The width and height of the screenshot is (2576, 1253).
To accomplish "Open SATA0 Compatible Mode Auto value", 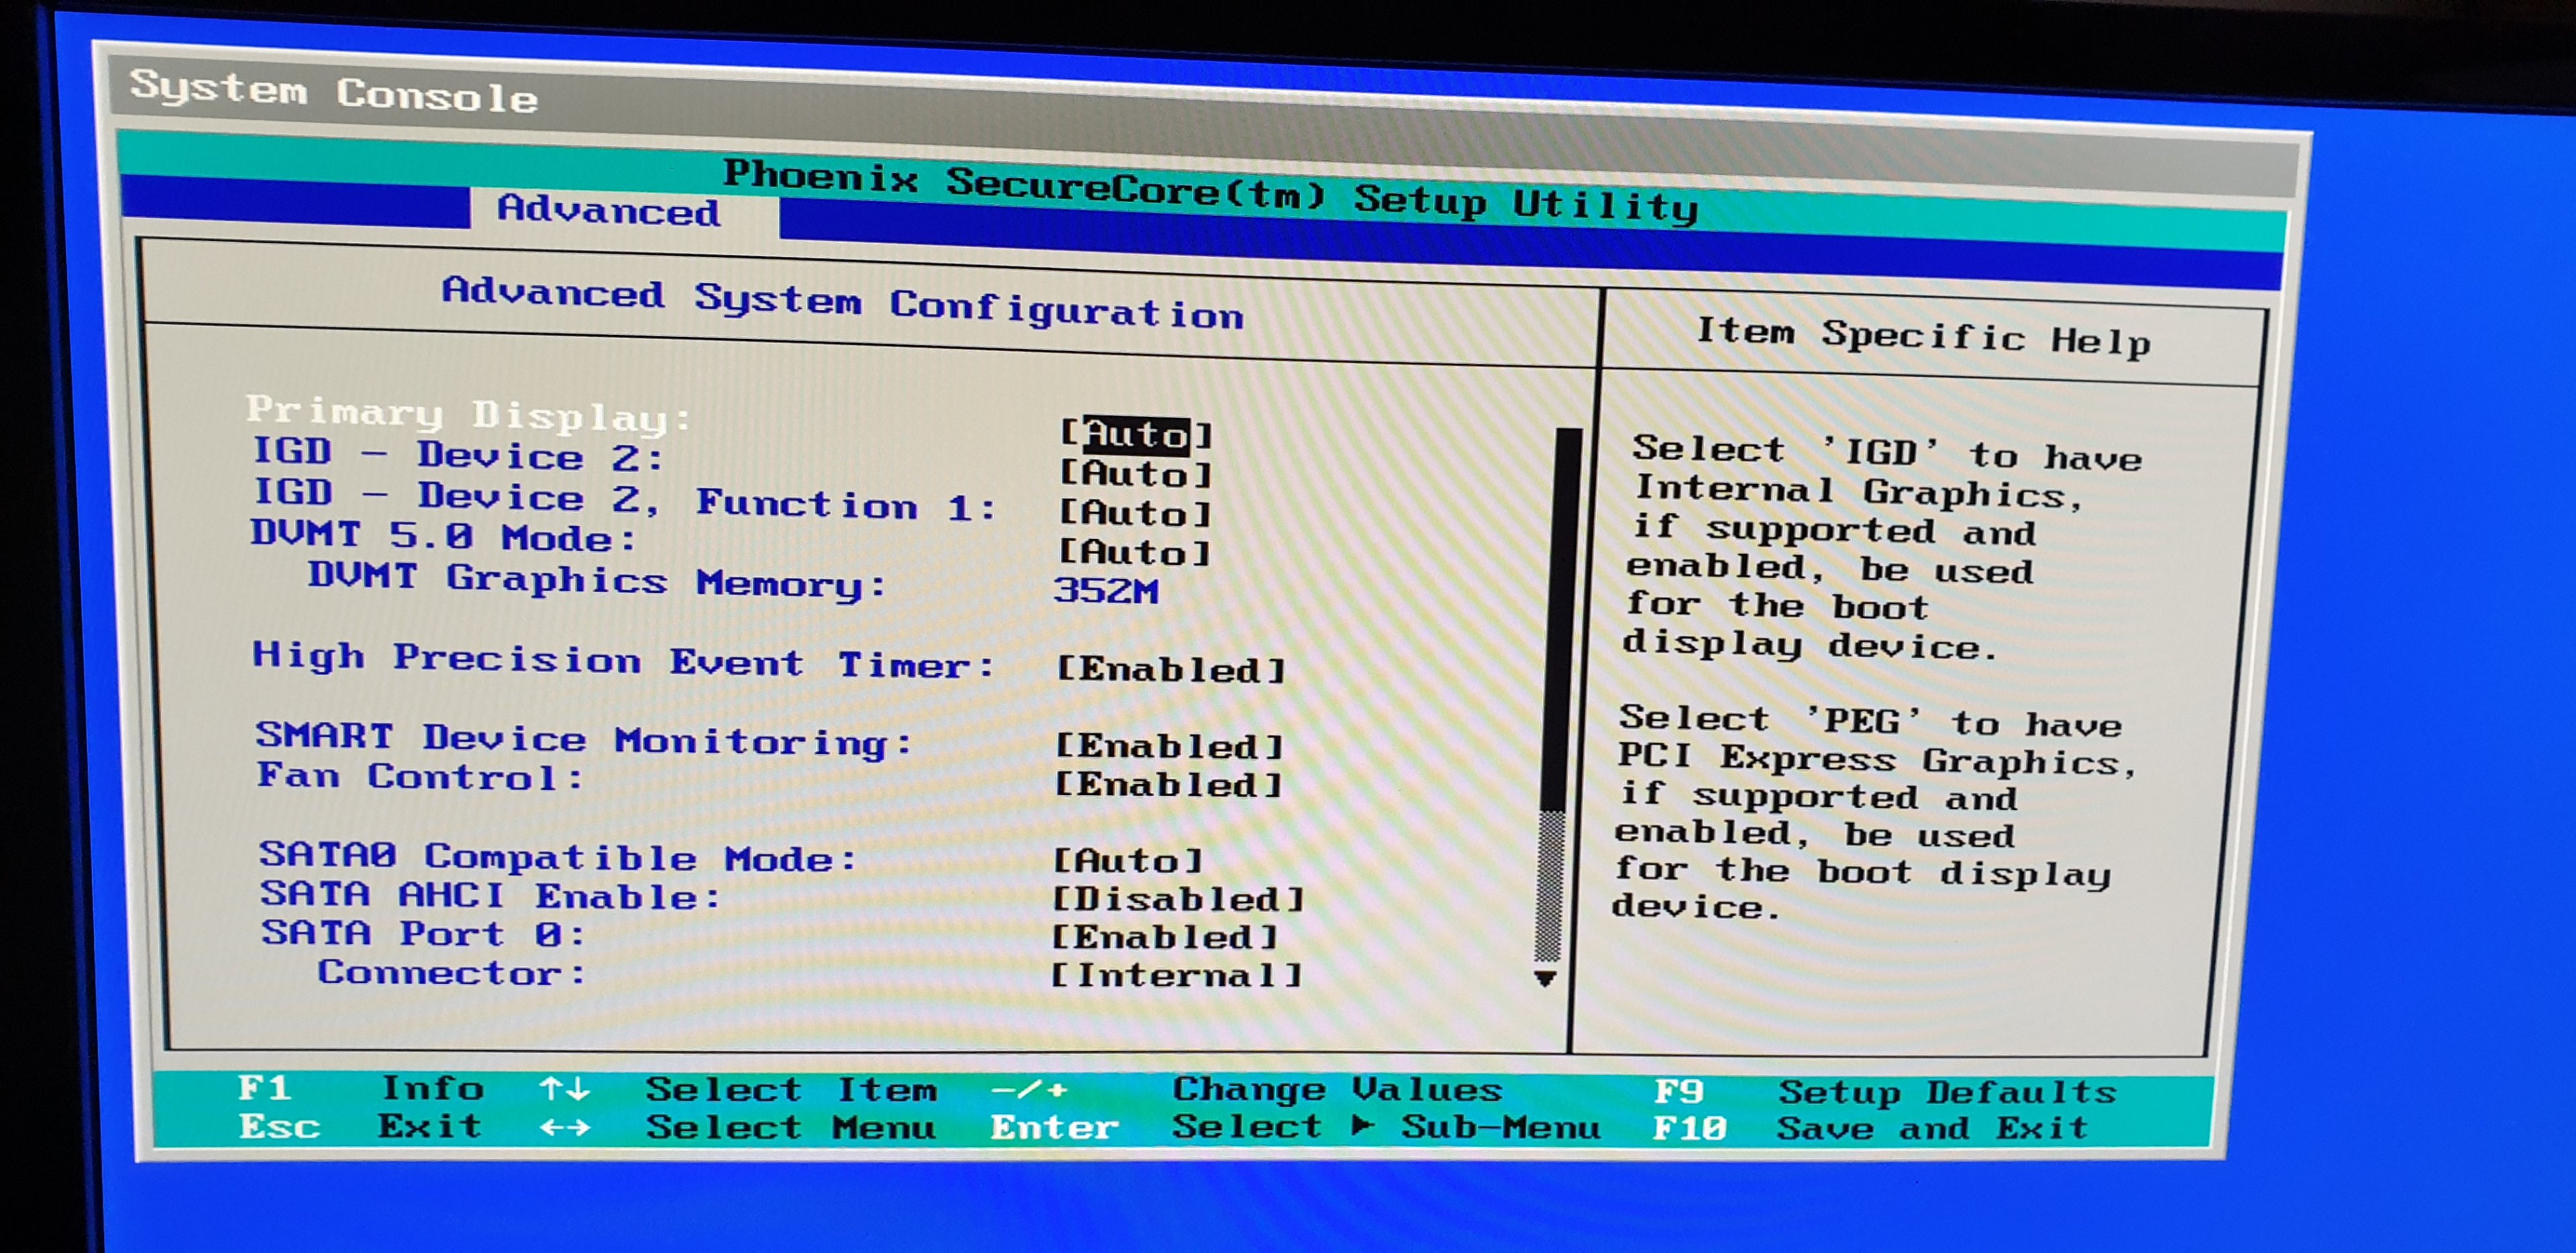I will point(1128,860).
